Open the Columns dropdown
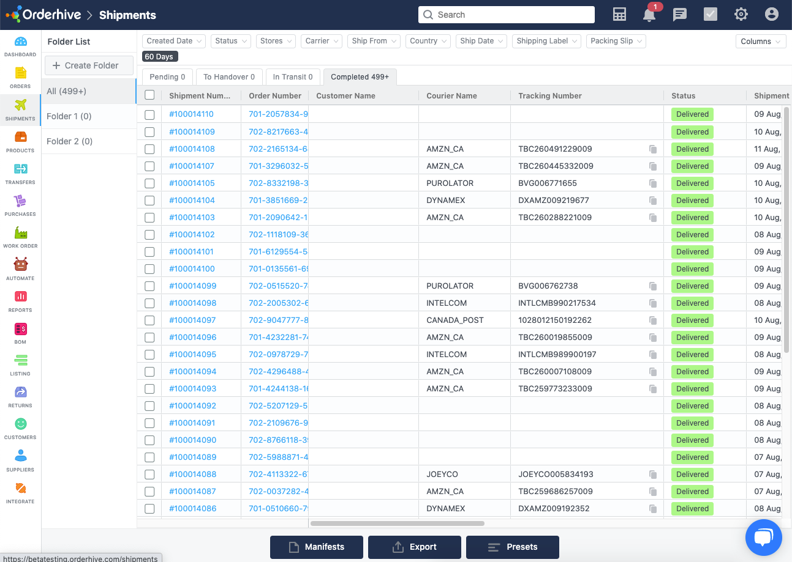This screenshot has height=562, width=792. click(760, 41)
